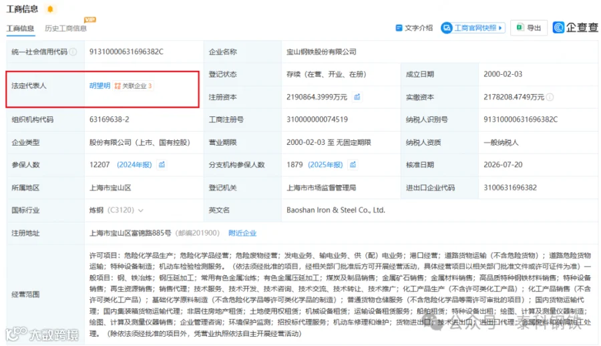Click the info icon beside 统一社会信用代码
601x346 pixels.
[x=73, y=52]
